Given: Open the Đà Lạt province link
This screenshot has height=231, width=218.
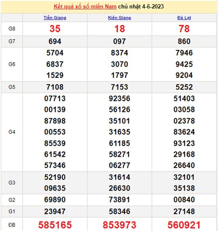Looking at the screenshot, I should [x=184, y=18].
